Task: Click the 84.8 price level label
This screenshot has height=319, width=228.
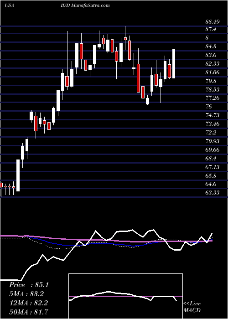Action: click(211, 46)
